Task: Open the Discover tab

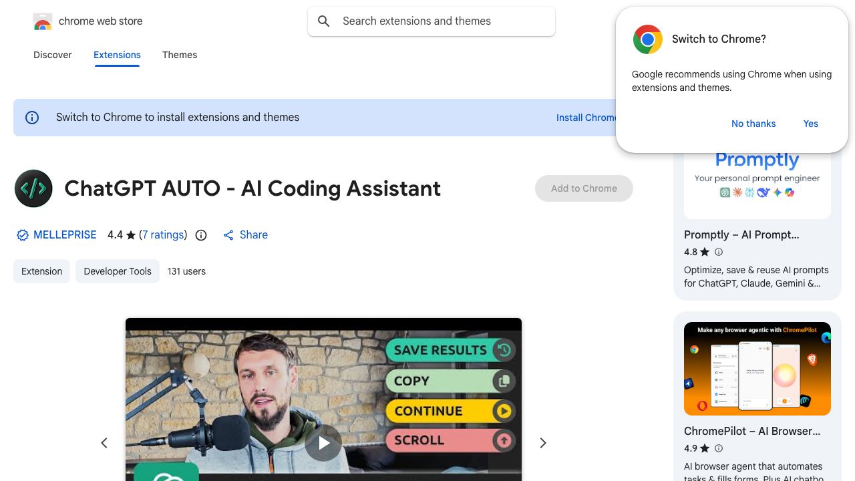Action: [x=53, y=55]
